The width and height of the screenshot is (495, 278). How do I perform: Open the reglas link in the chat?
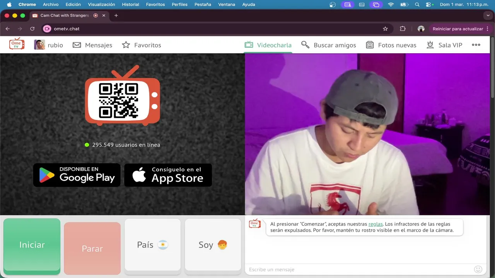click(x=376, y=224)
